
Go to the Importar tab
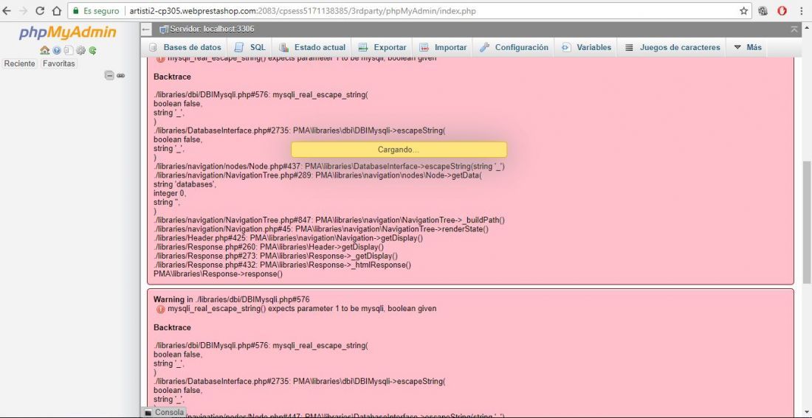(444, 47)
